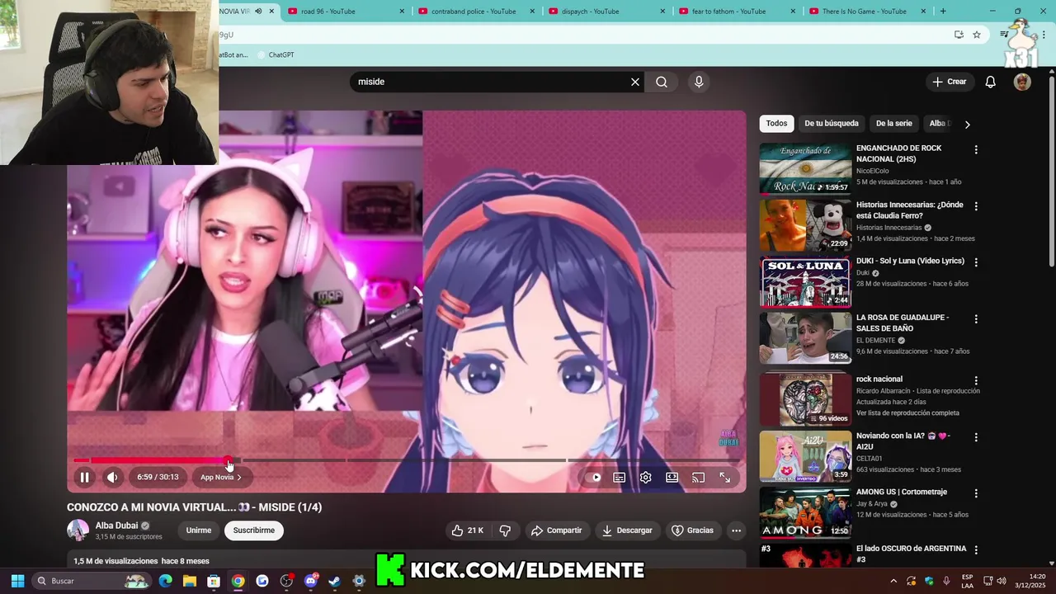Screen dimensions: 1056x594
Task: Enter fullscreen mode in the player
Action: point(724,477)
